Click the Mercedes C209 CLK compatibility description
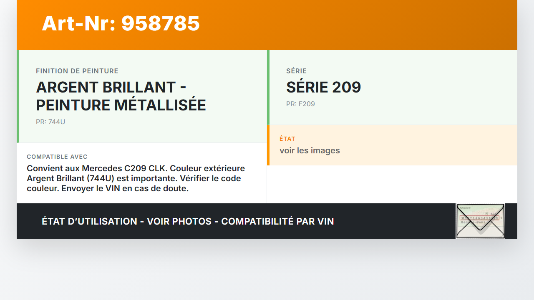This screenshot has height=300, width=534. pyautogui.click(x=136, y=178)
